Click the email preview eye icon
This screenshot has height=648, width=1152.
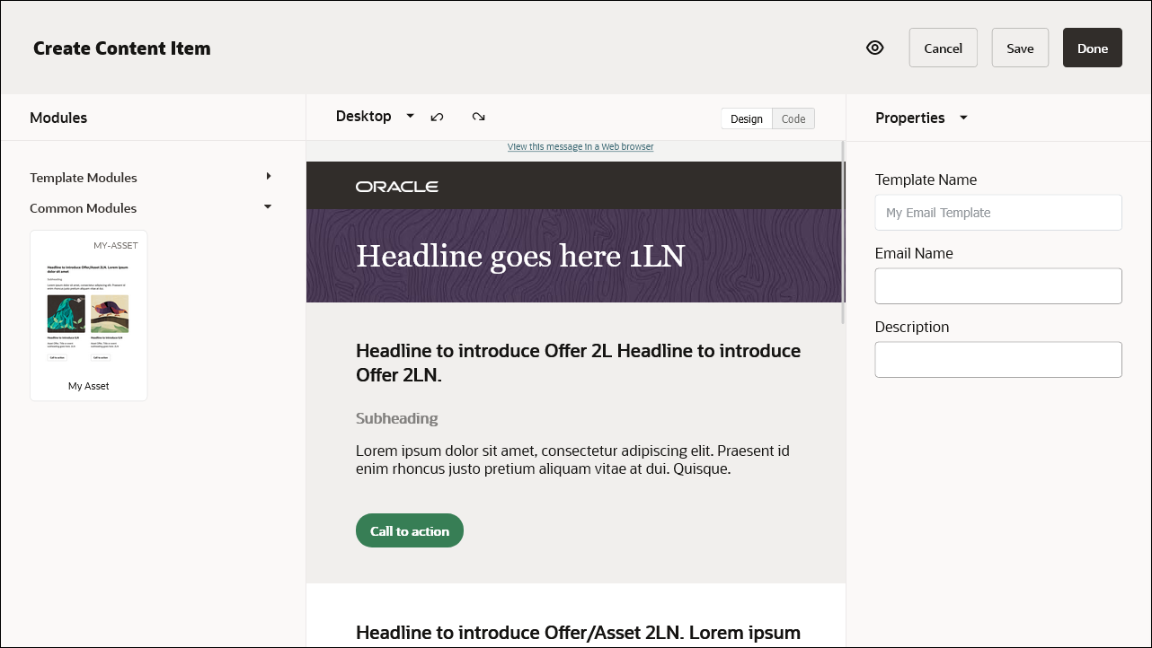[875, 47]
